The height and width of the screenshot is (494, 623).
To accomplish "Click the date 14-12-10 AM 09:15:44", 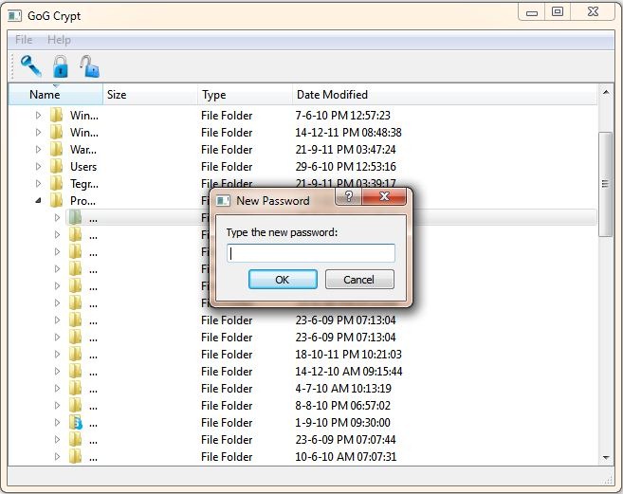I will tap(348, 371).
